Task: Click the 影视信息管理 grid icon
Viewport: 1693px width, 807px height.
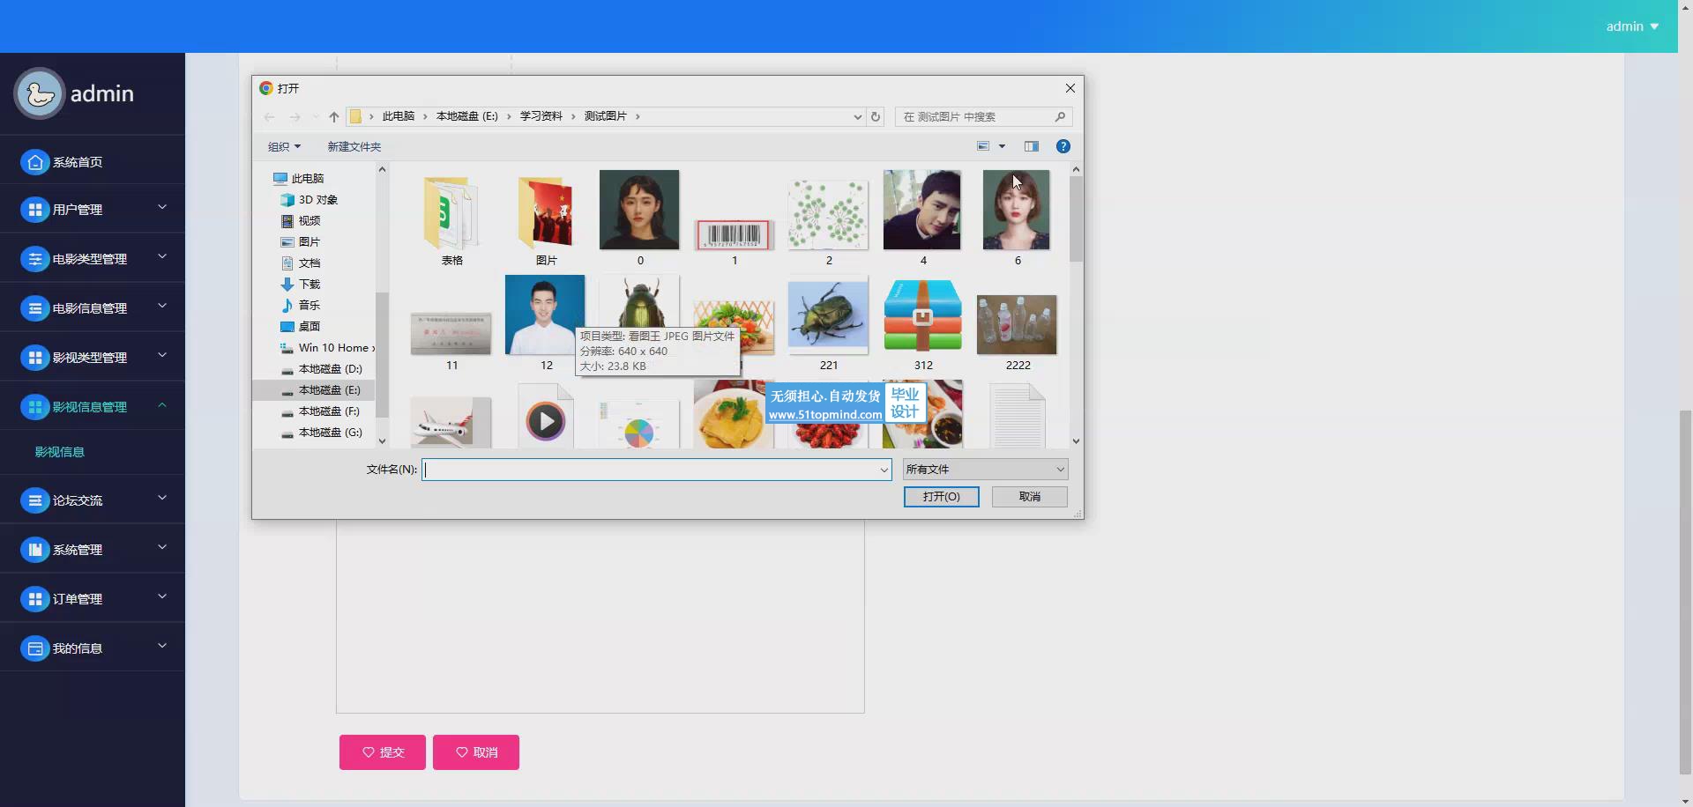Action: (x=34, y=407)
